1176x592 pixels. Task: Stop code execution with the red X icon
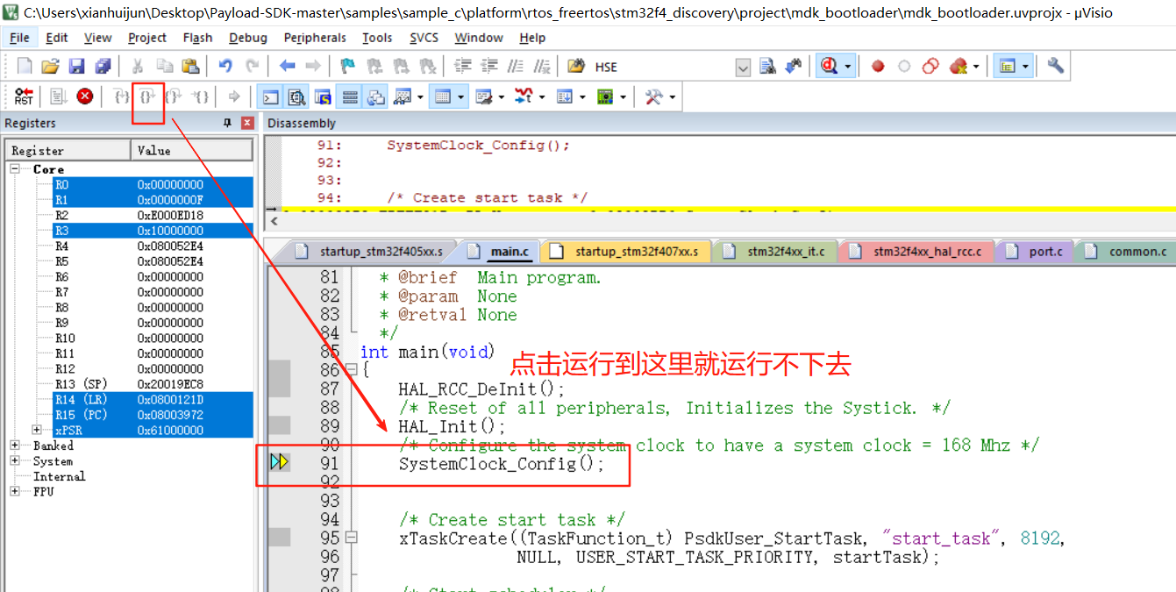click(85, 96)
